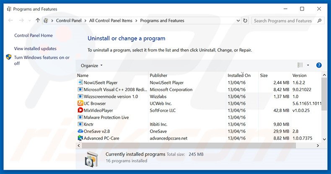Expand chevron before Control Panel breadcrumb
The image size is (331, 174).
[x=52, y=20]
